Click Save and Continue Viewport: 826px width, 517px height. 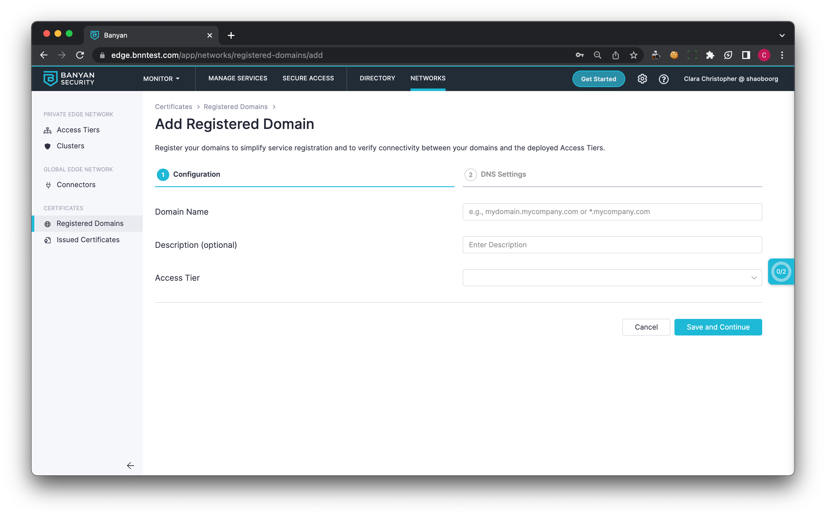(x=718, y=327)
